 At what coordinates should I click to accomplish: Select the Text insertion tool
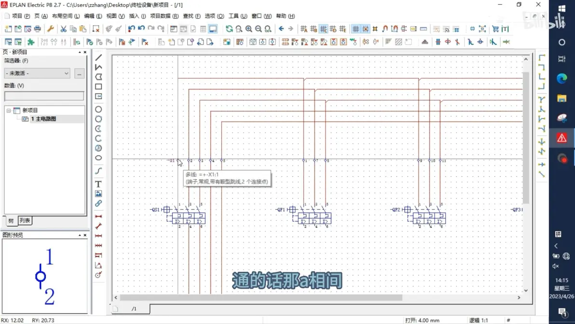98,184
